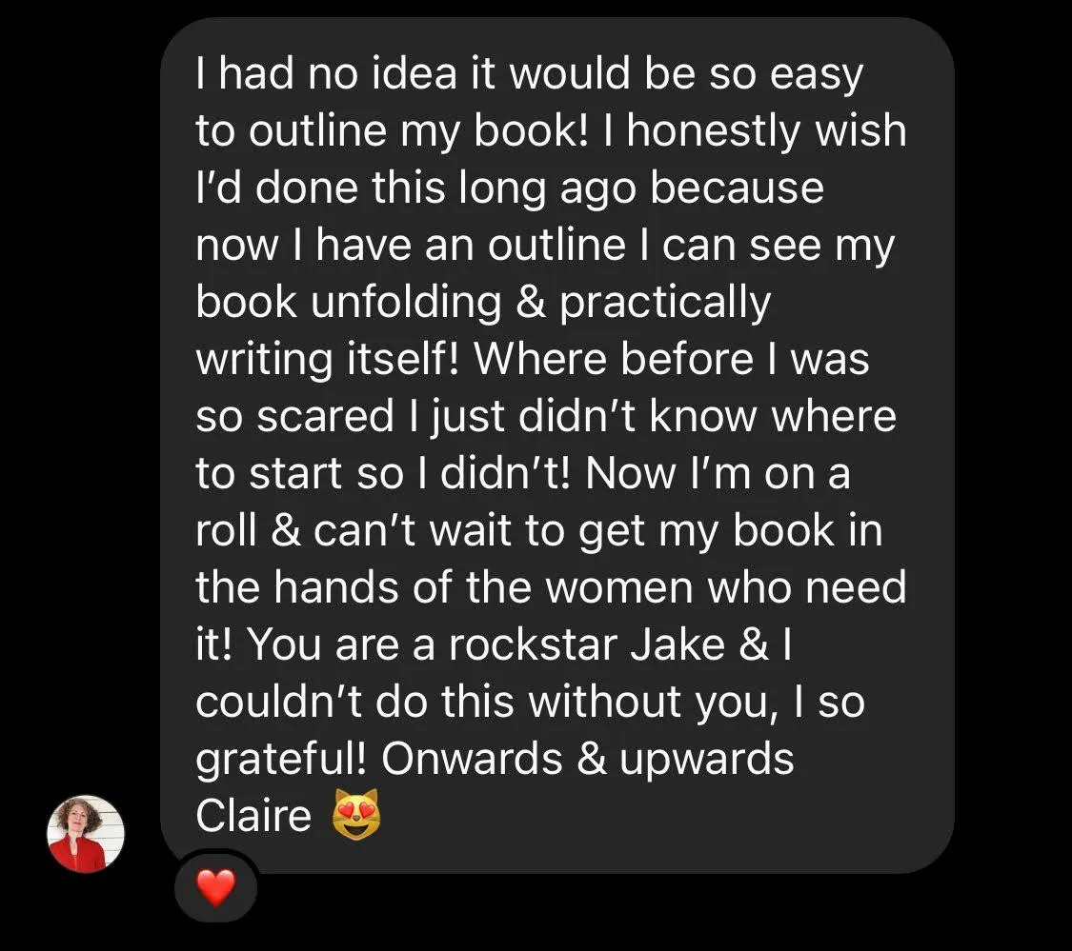Click the words "Now I'm on a"
This screenshot has height=951, width=1072.
point(718,473)
